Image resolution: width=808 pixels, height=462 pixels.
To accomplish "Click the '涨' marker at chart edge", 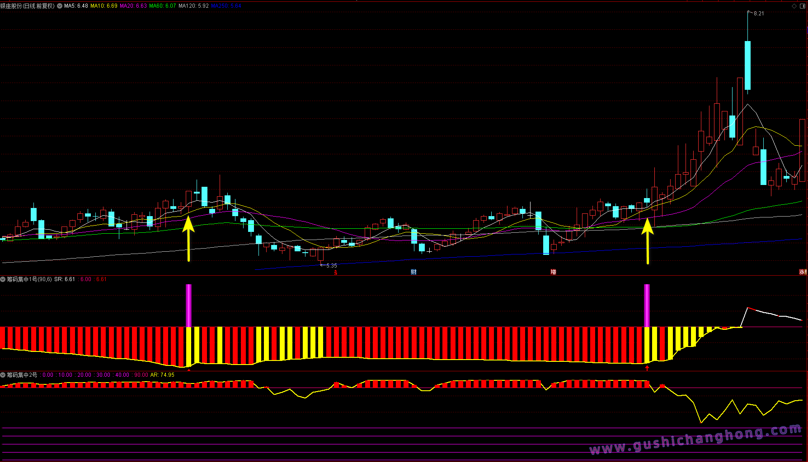I will [x=803, y=272].
